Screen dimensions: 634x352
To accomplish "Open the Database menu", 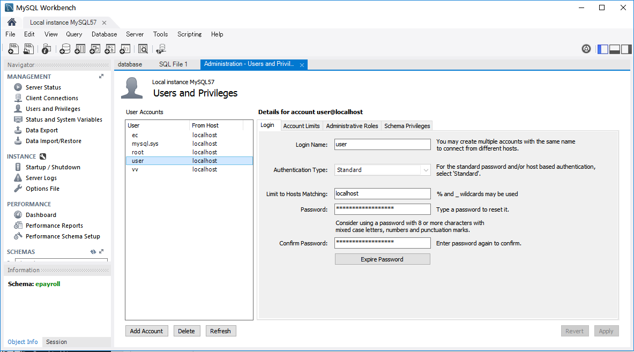I will tap(105, 34).
